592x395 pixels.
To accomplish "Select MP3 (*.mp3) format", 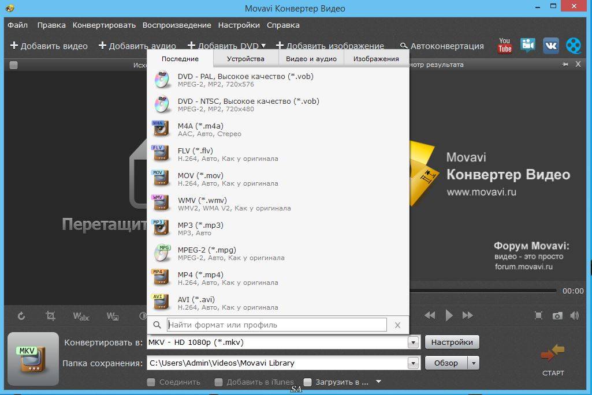I will [278, 228].
